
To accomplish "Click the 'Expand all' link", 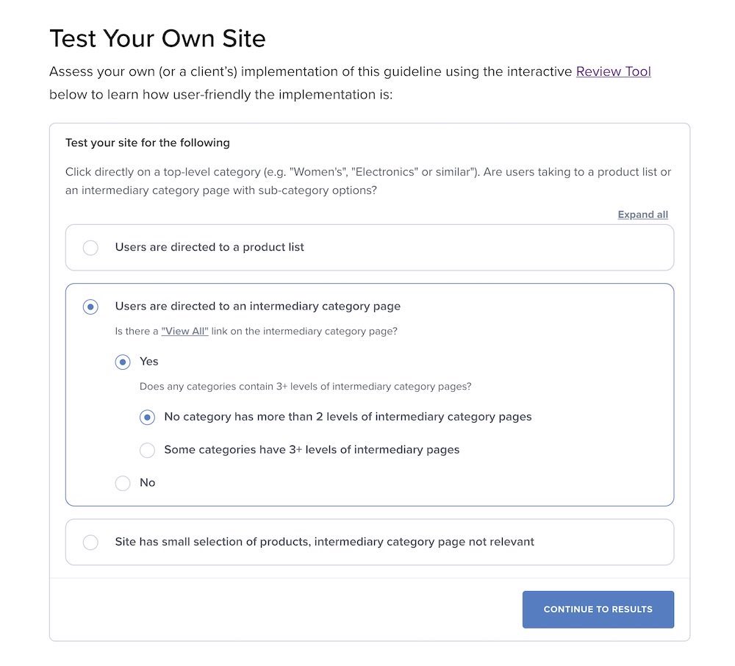I will (642, 215).
